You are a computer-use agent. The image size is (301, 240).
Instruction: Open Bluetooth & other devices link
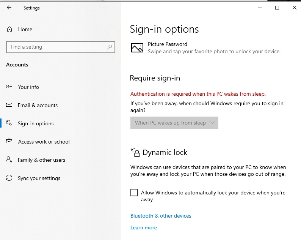tap(161, 216)
